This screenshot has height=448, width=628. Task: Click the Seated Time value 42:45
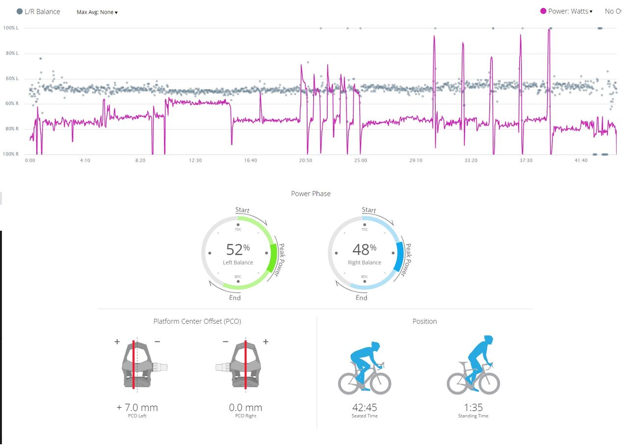(x=364, y=407)
